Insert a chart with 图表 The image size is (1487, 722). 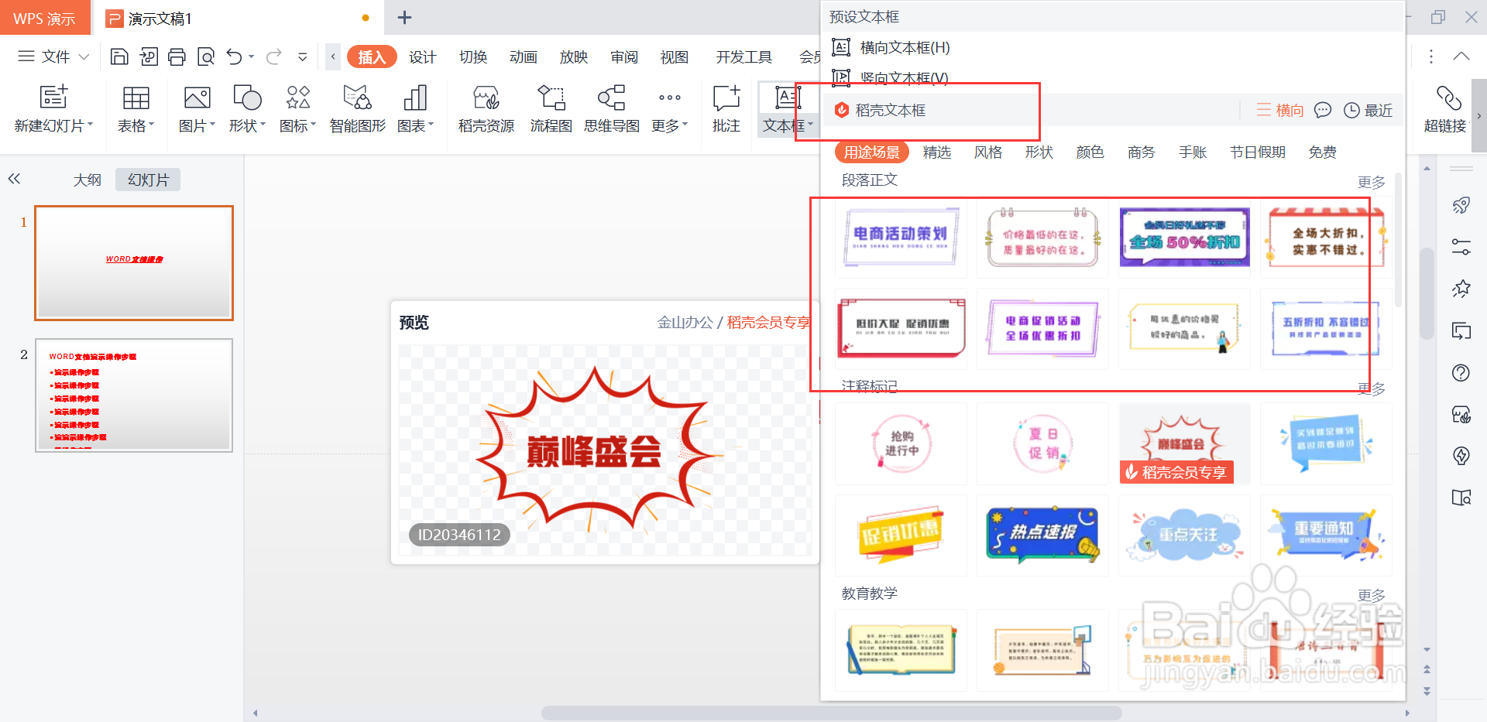click(415, 109)
